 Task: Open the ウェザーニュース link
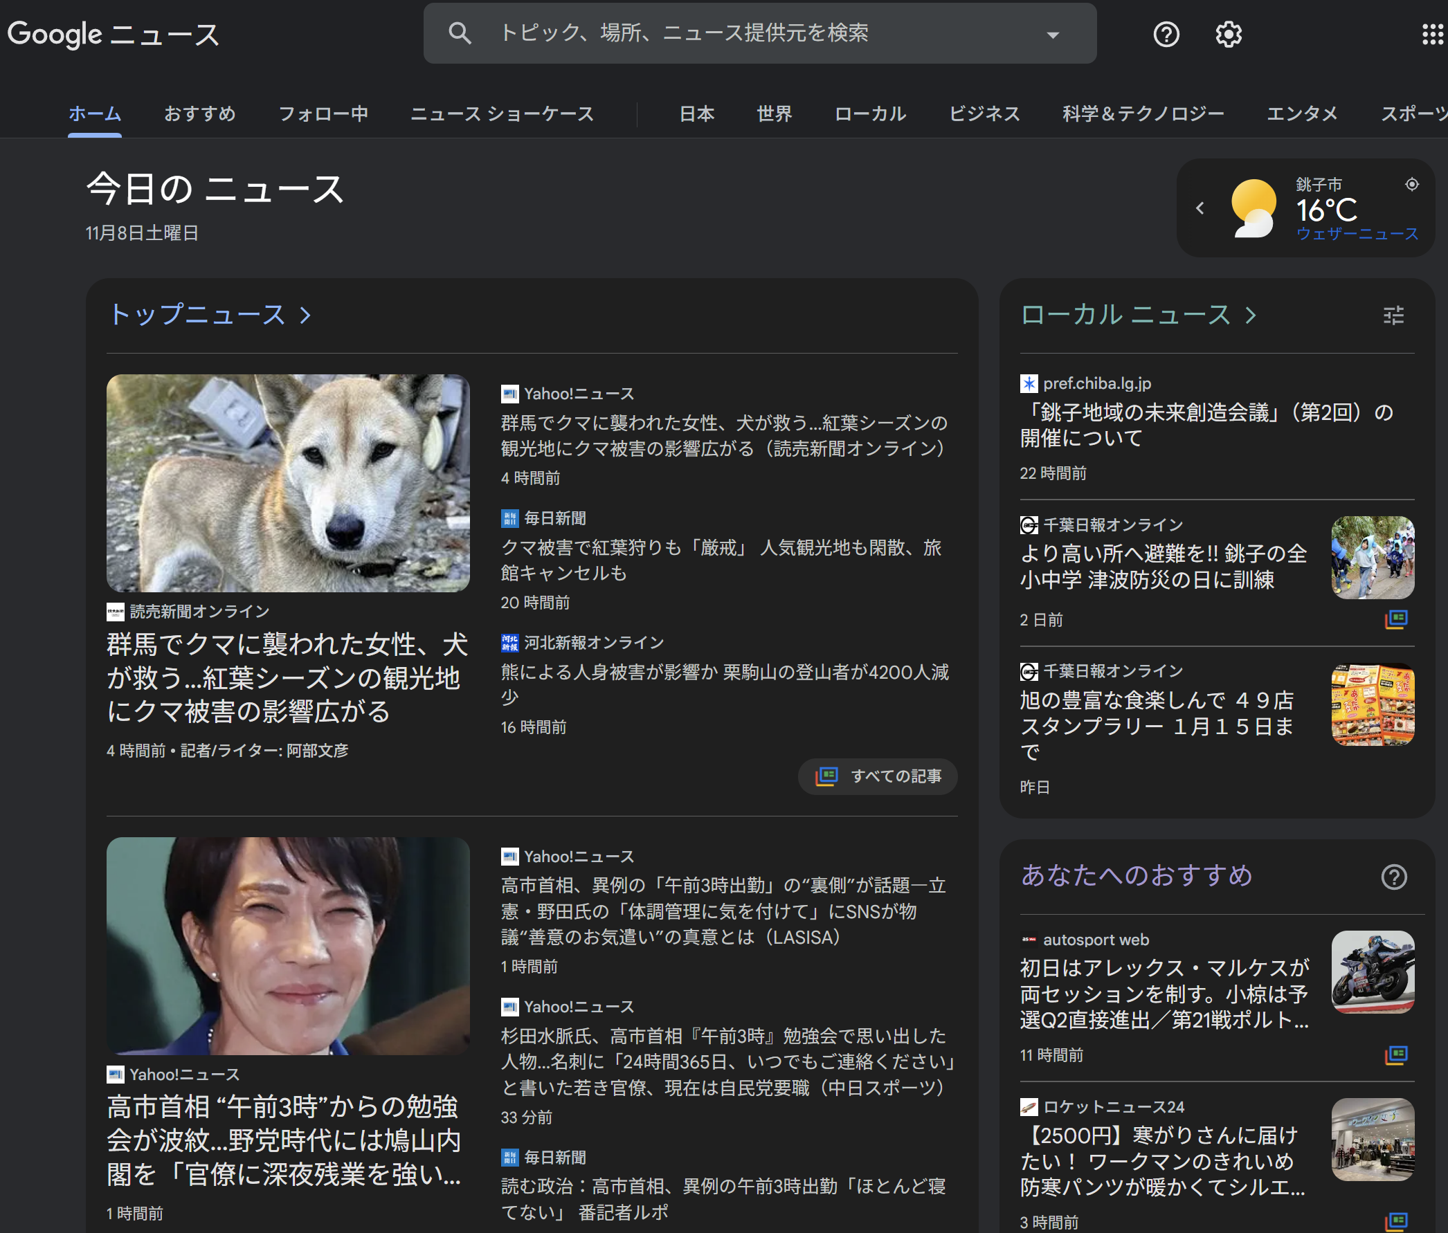[1357, 233]
